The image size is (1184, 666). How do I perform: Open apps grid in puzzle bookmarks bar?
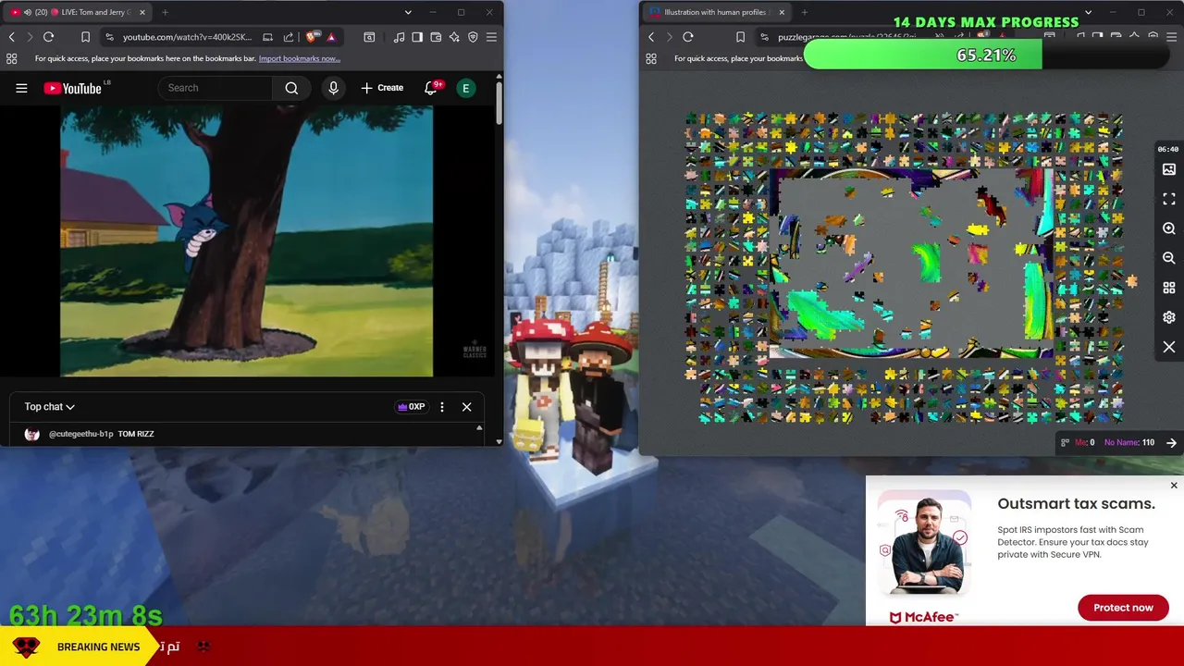pyautogui.click(x=651, y=58)
